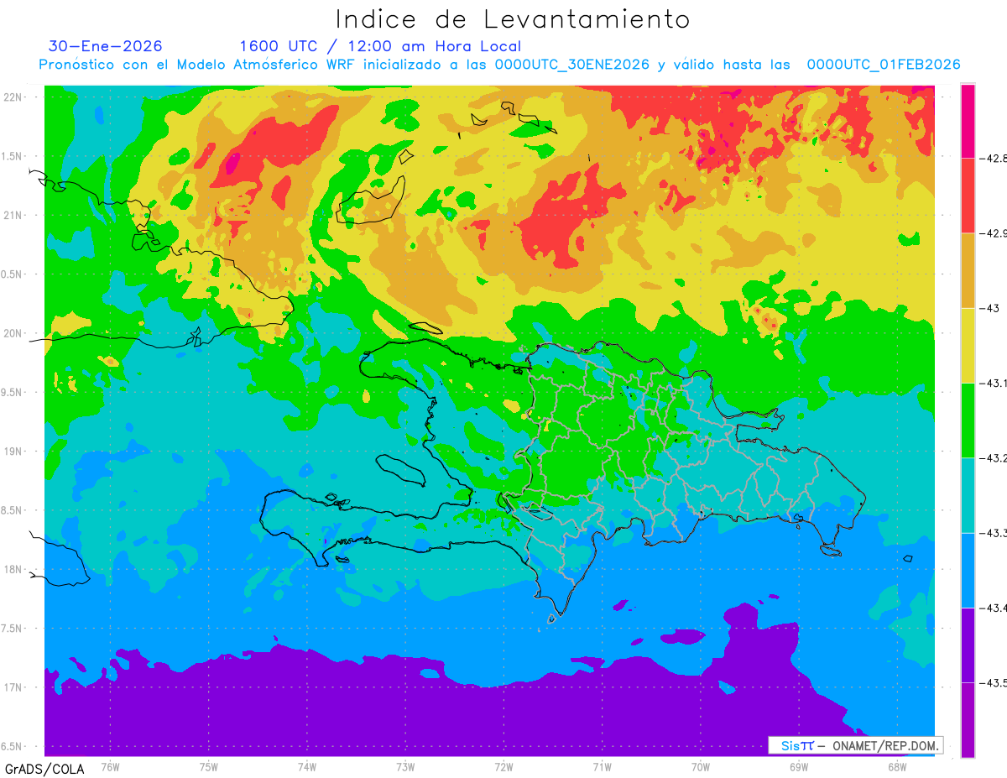Click the colorbar value "-42.9"
The width and height of the screenshot is (1007, 778).
click(994, 233)
